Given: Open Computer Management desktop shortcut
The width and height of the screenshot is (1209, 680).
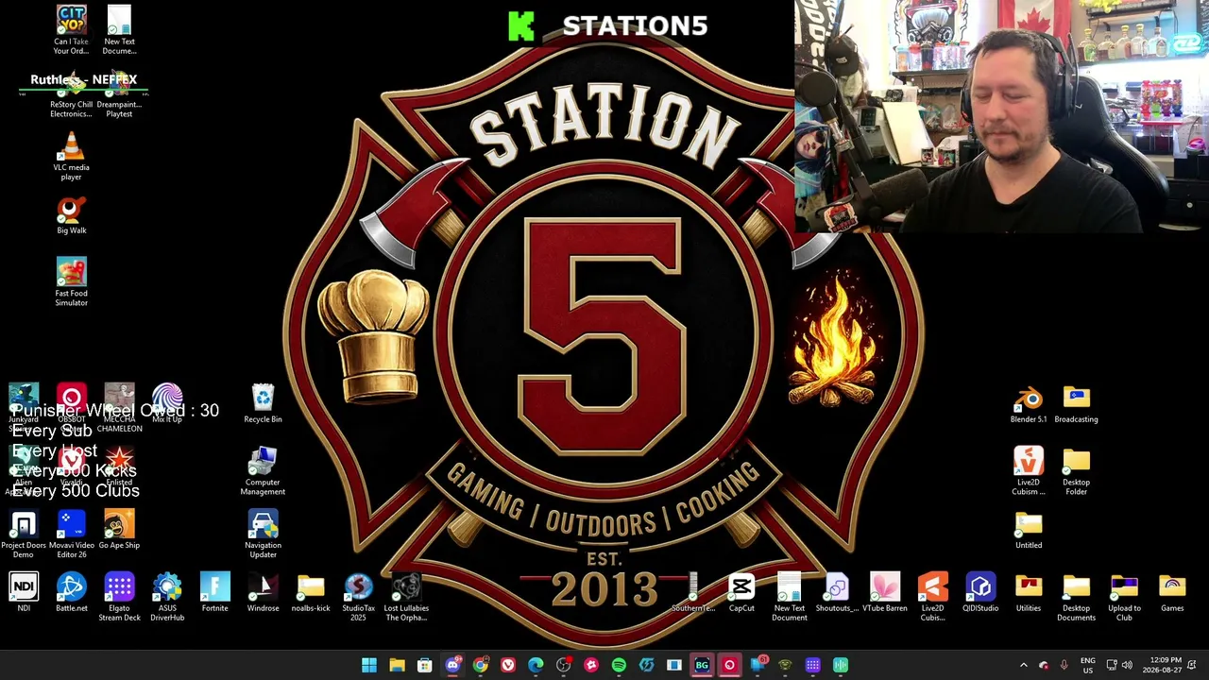Looking at the screenshot, I should [x=263, y=471].
